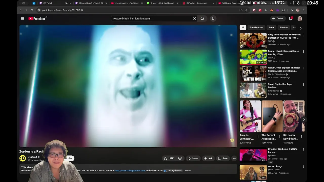The width and height of the screenshot is (324, 182).
Task: Close the Stream - Kick Dashboard tab
Action: 178,3
